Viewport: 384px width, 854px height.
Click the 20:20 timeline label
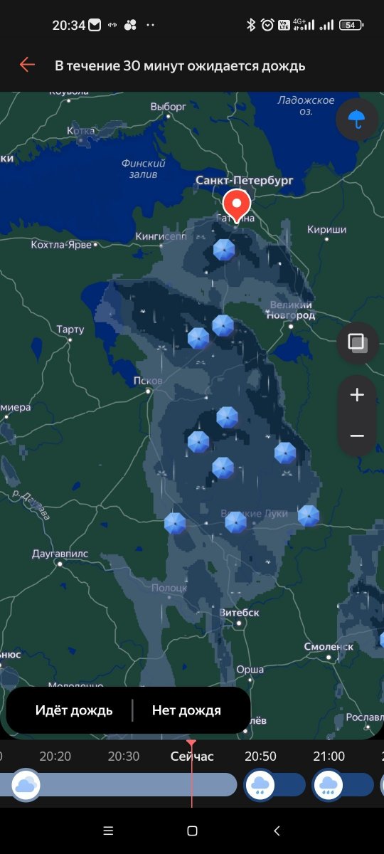(55, 757)
